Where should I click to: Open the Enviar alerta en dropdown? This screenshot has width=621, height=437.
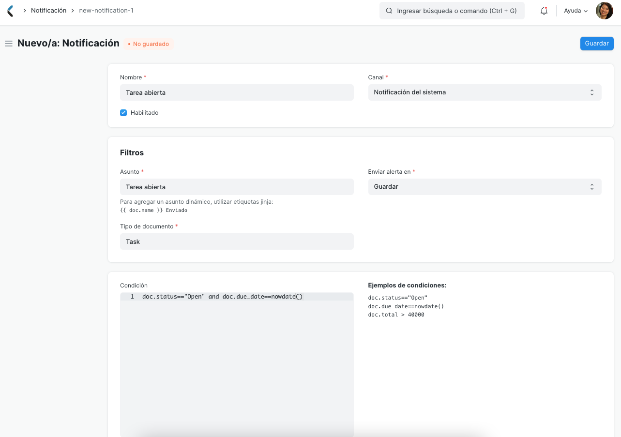click(485, 187)
